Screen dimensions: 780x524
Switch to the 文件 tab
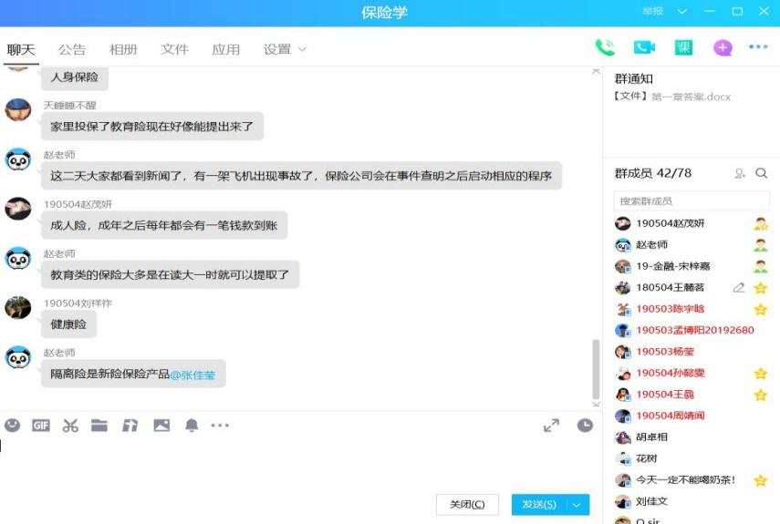coord(174,49)
